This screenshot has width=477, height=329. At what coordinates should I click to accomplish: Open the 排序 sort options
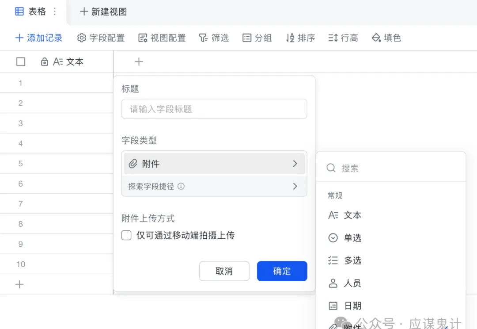(300, 38)
